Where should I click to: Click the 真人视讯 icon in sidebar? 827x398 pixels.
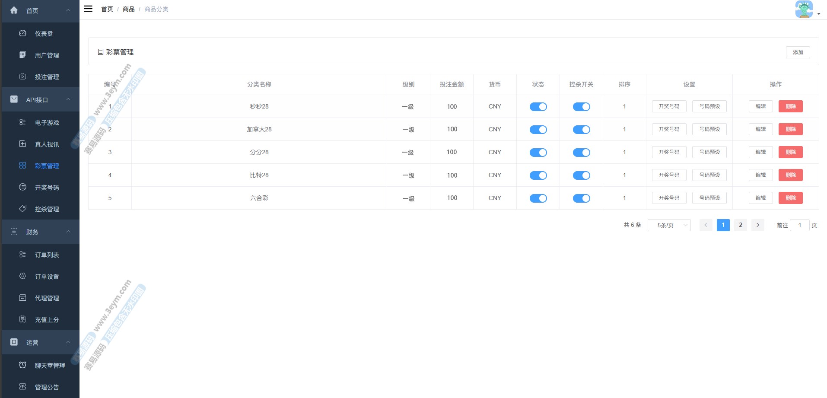23,144
